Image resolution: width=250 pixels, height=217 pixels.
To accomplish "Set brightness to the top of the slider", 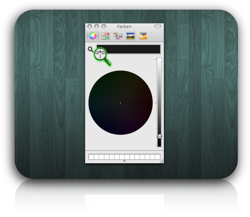I will (x=159, y=59).
